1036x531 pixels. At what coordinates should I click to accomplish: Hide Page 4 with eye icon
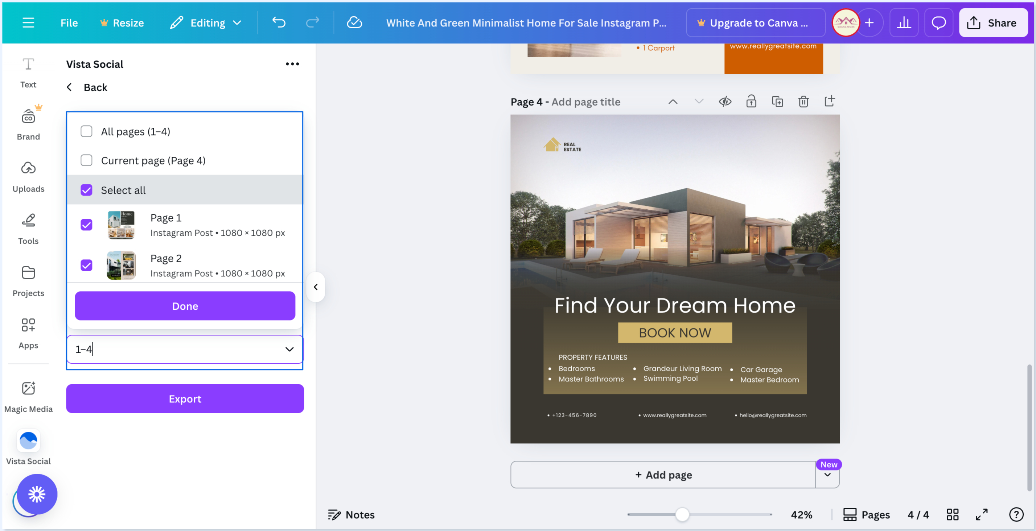pyautogui.click(x=725, y=102)
